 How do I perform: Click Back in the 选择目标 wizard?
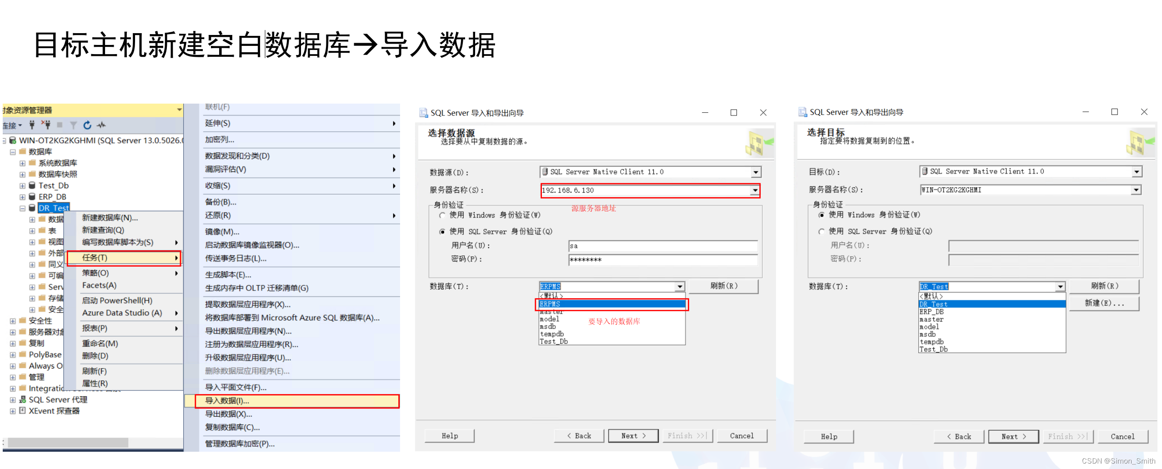pyautogui.click(x=959, y=437)
